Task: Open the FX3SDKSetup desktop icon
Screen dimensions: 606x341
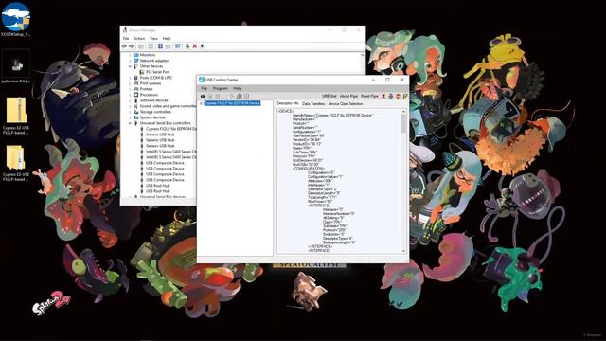Action: [15, 19]
